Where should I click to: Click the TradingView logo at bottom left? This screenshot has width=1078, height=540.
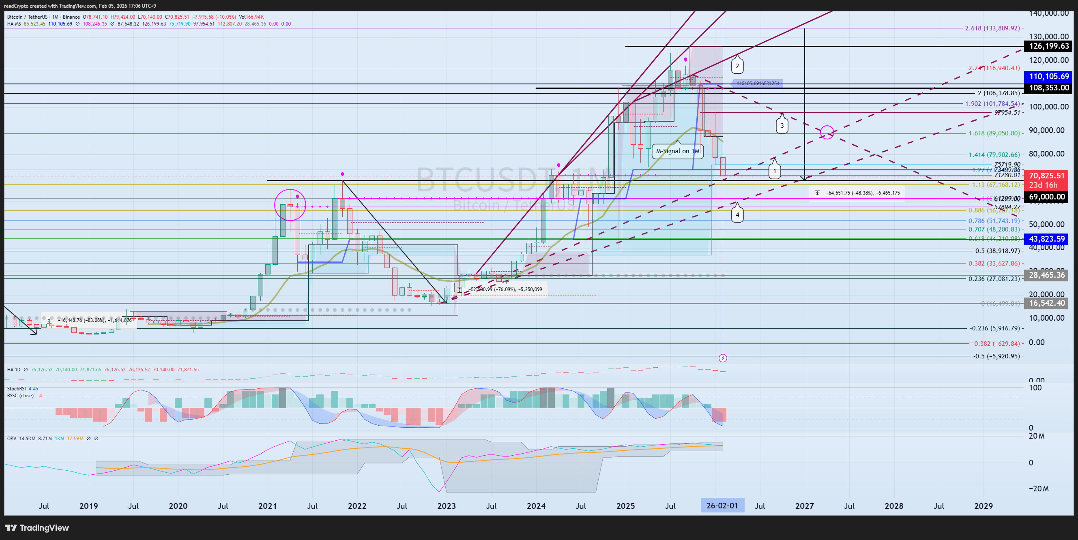[37, 528]
